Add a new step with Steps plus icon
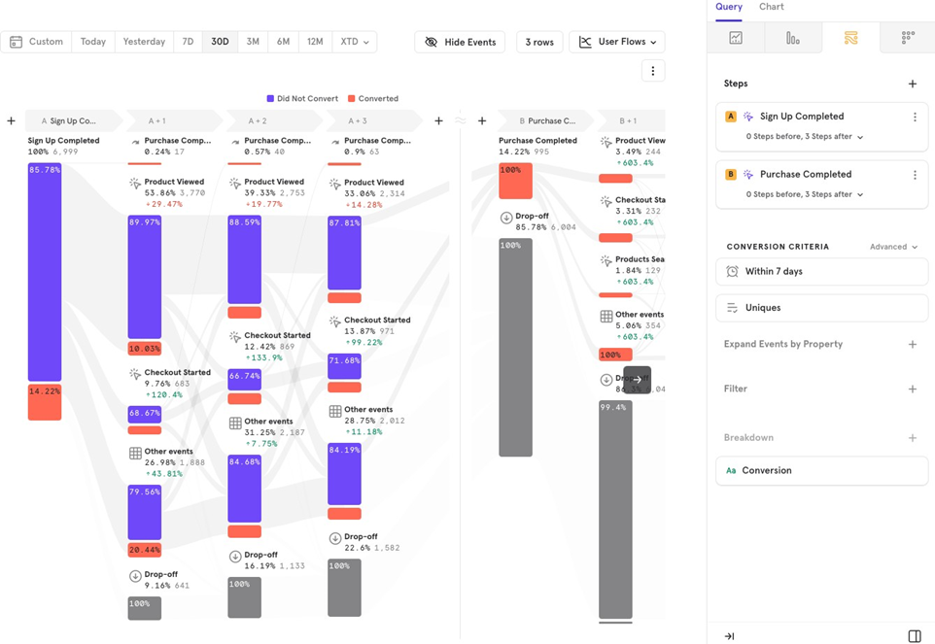Image resolution: width=935 pixels, height=644 pixels. point(912,85)
